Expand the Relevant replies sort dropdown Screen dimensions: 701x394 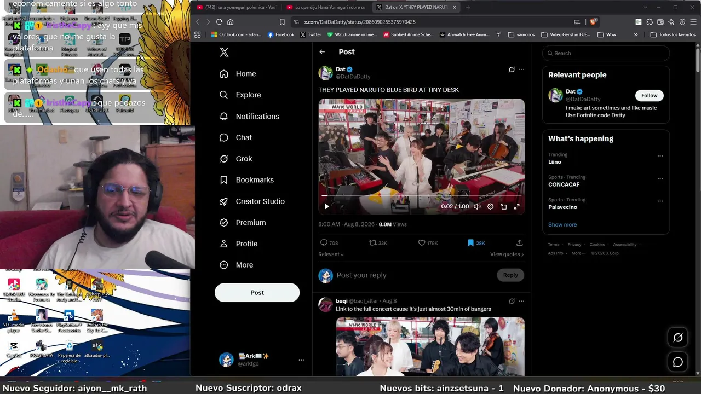coord(331,254)
